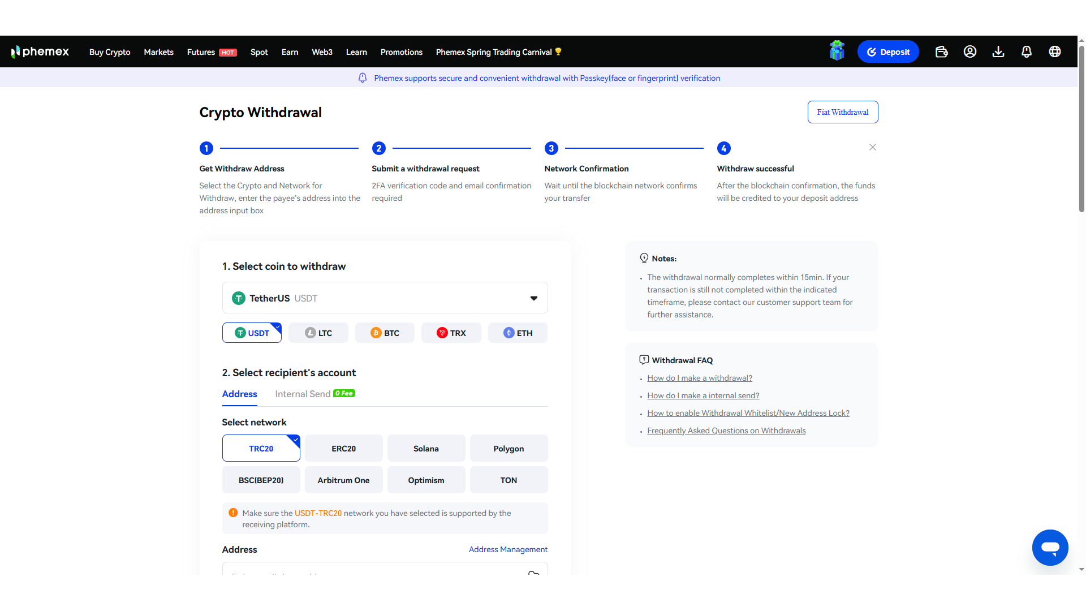Select the USDT coin chip
Screen dimensions: 1086x611
252,333
